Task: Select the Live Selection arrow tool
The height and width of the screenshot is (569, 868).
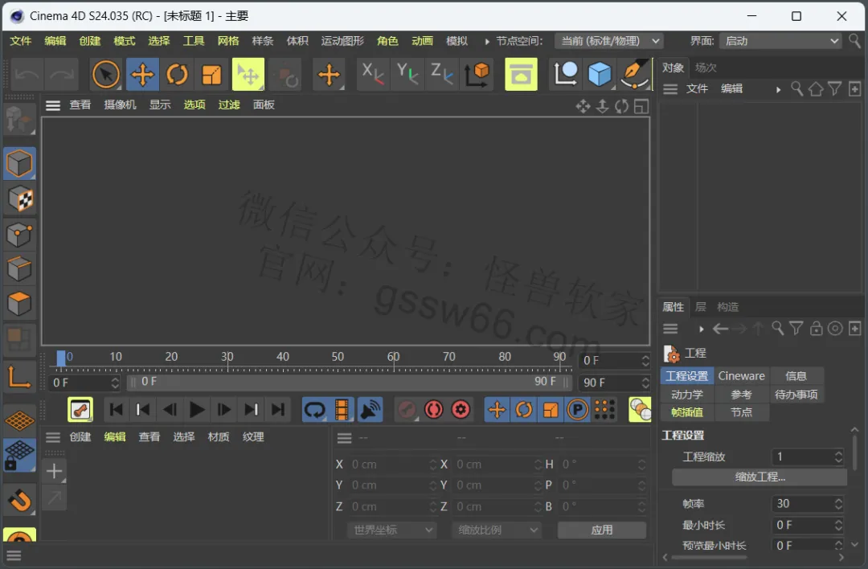Action: coord(106,74)
